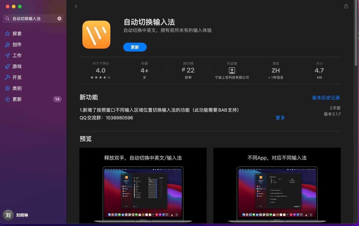Click the back chevron arrow
The image size is (359, 226).
[x=76, y=6]
